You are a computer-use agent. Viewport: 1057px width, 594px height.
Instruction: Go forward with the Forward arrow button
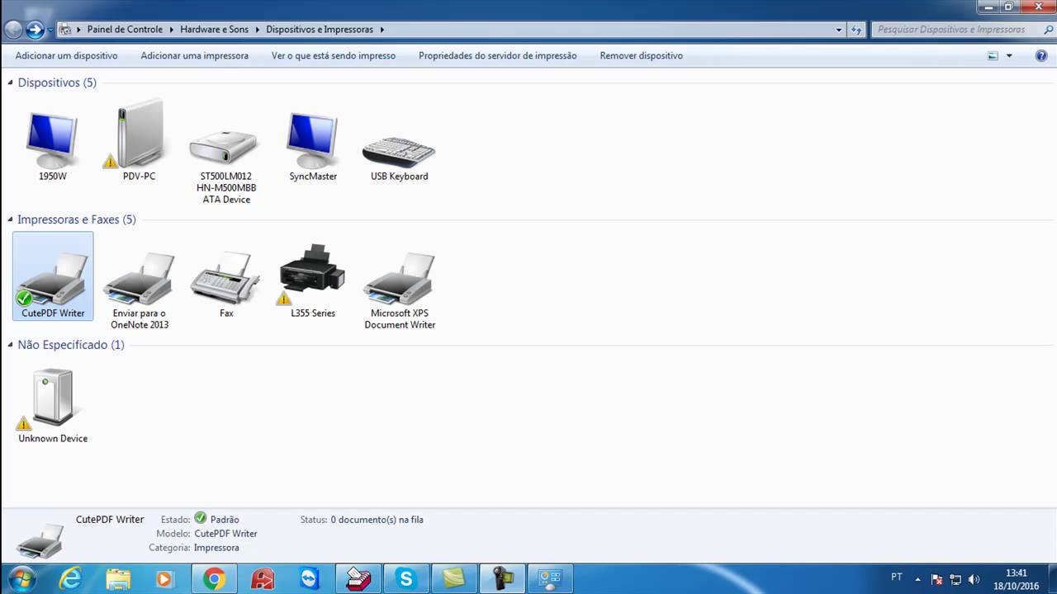coord(35,30)
